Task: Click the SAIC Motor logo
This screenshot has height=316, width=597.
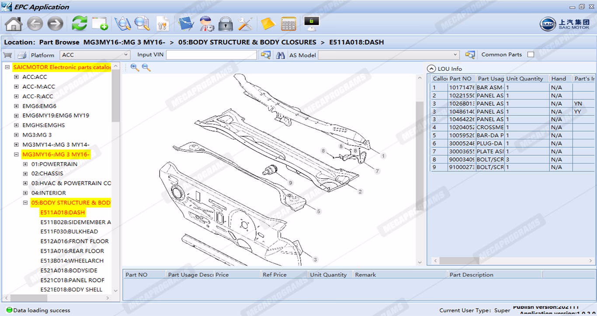Action: click(x=565, y=24)
